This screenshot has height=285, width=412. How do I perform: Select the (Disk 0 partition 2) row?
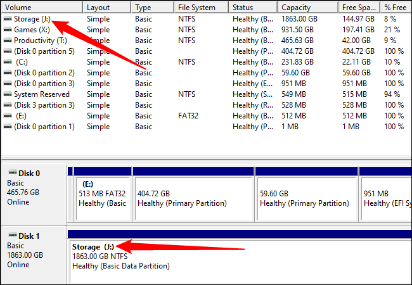[x=206, y=73]
